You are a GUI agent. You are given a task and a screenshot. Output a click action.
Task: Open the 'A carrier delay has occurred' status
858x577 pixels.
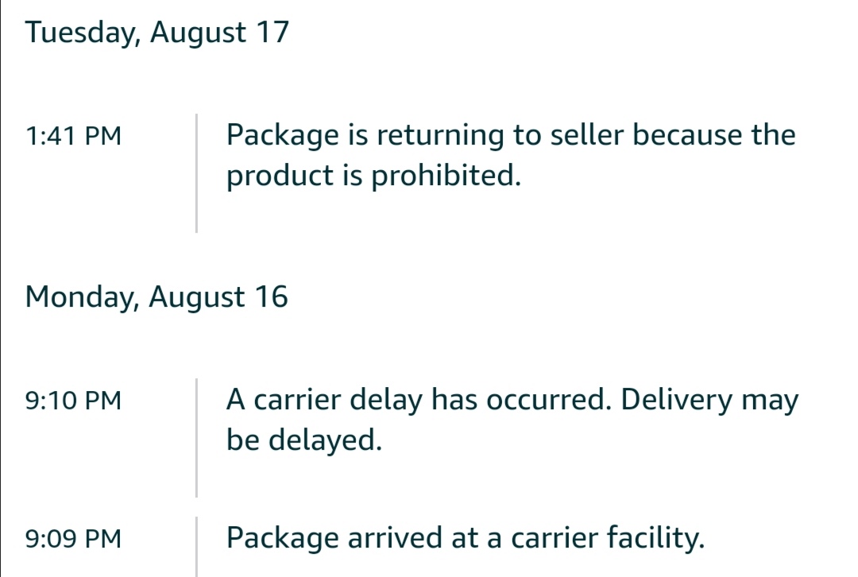click(512, 420)
